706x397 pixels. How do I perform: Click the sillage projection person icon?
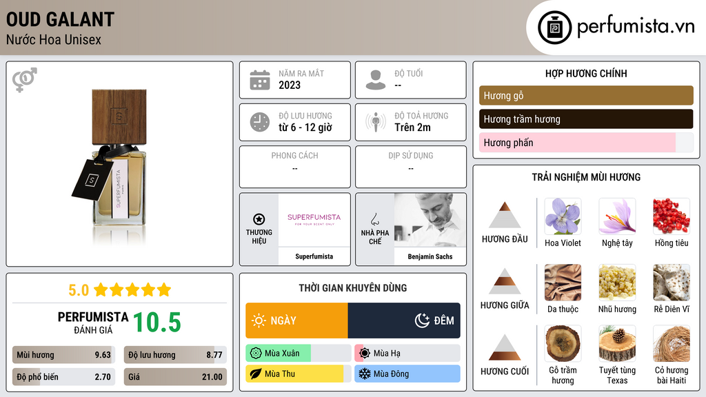point(376,122)
